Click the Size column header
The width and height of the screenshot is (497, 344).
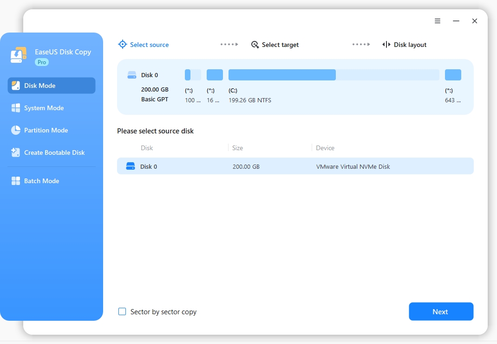(x=238, y=148)
